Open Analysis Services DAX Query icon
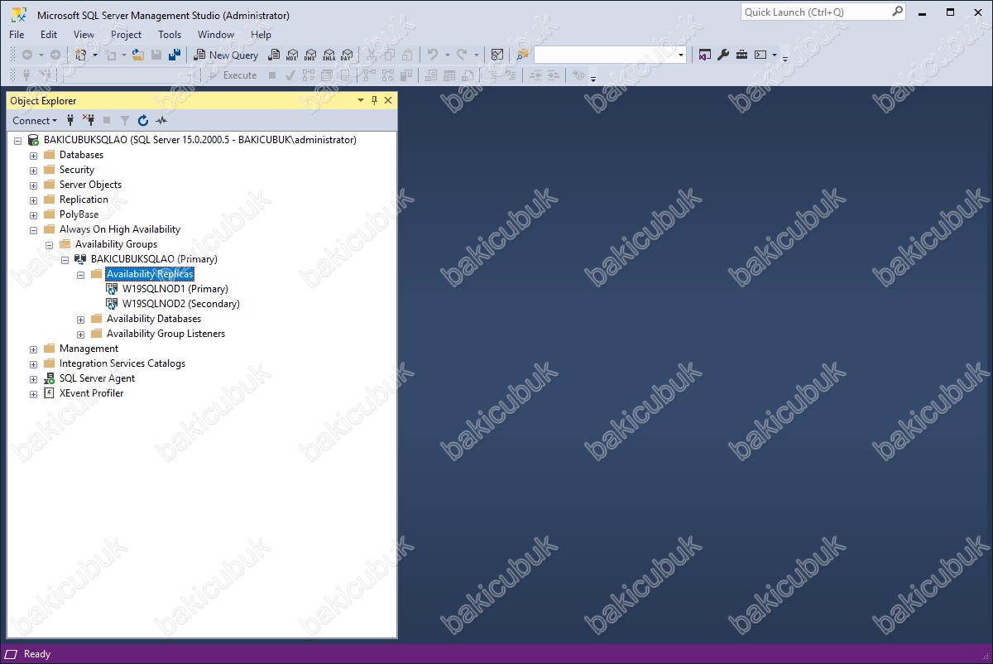The image size is (993, 664). point(347,55)
